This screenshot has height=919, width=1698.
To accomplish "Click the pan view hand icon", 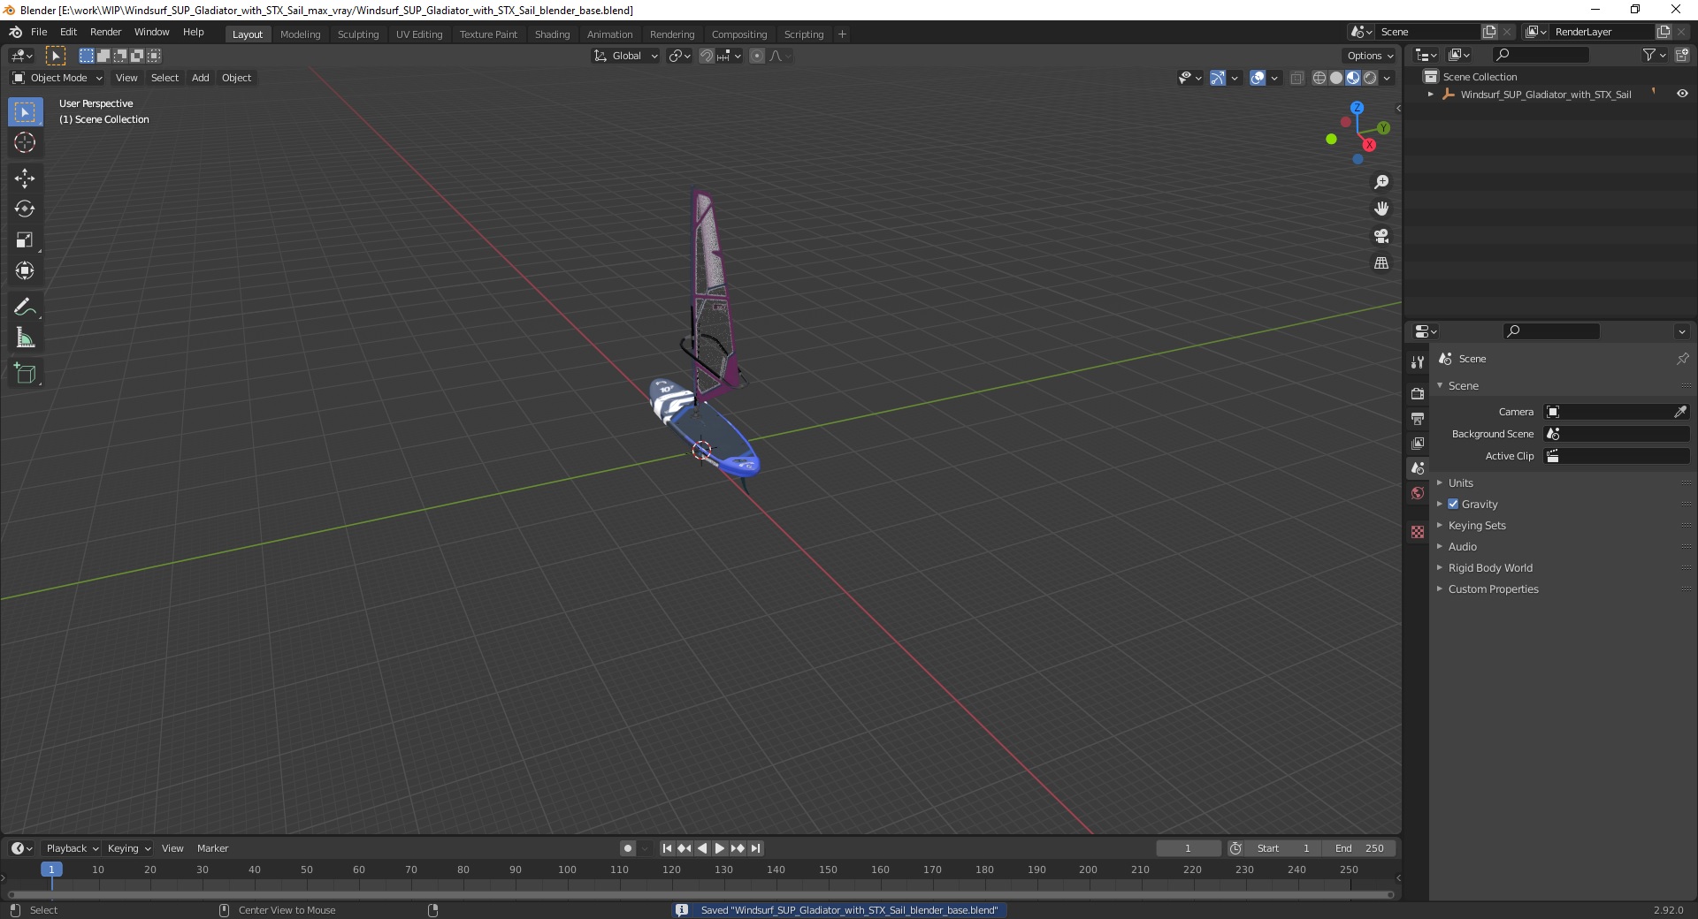I will [1381, 209].
